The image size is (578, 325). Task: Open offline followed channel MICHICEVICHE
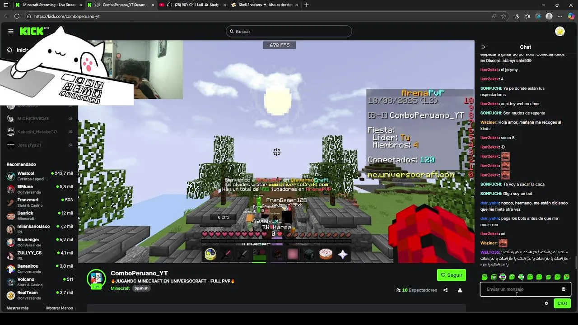(40, 119)
